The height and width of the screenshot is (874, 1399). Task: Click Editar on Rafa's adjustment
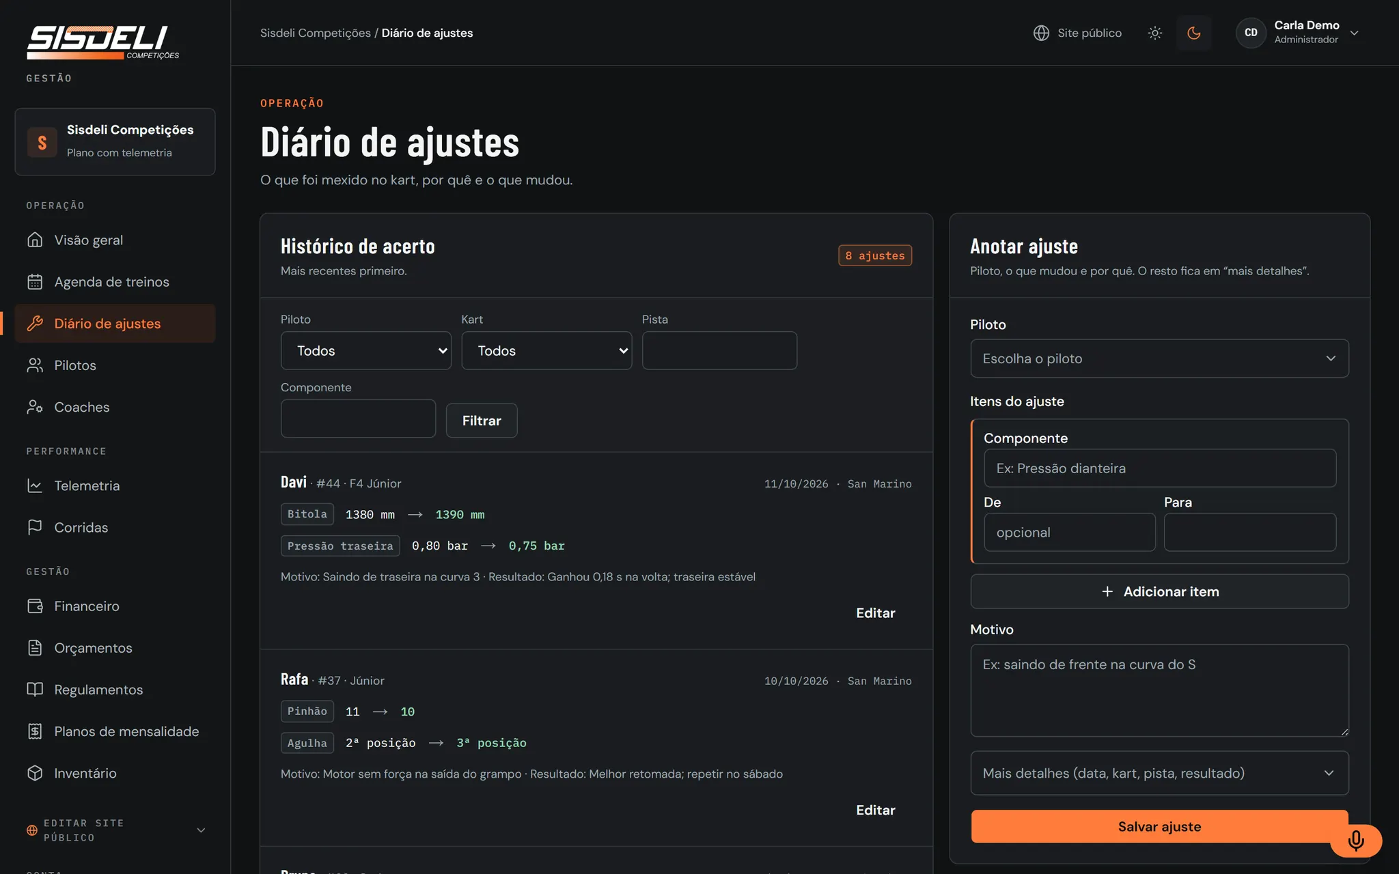[875, 810]
